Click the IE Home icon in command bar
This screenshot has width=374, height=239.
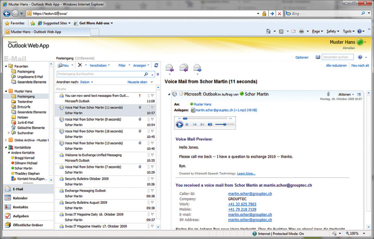pos(268,31)
